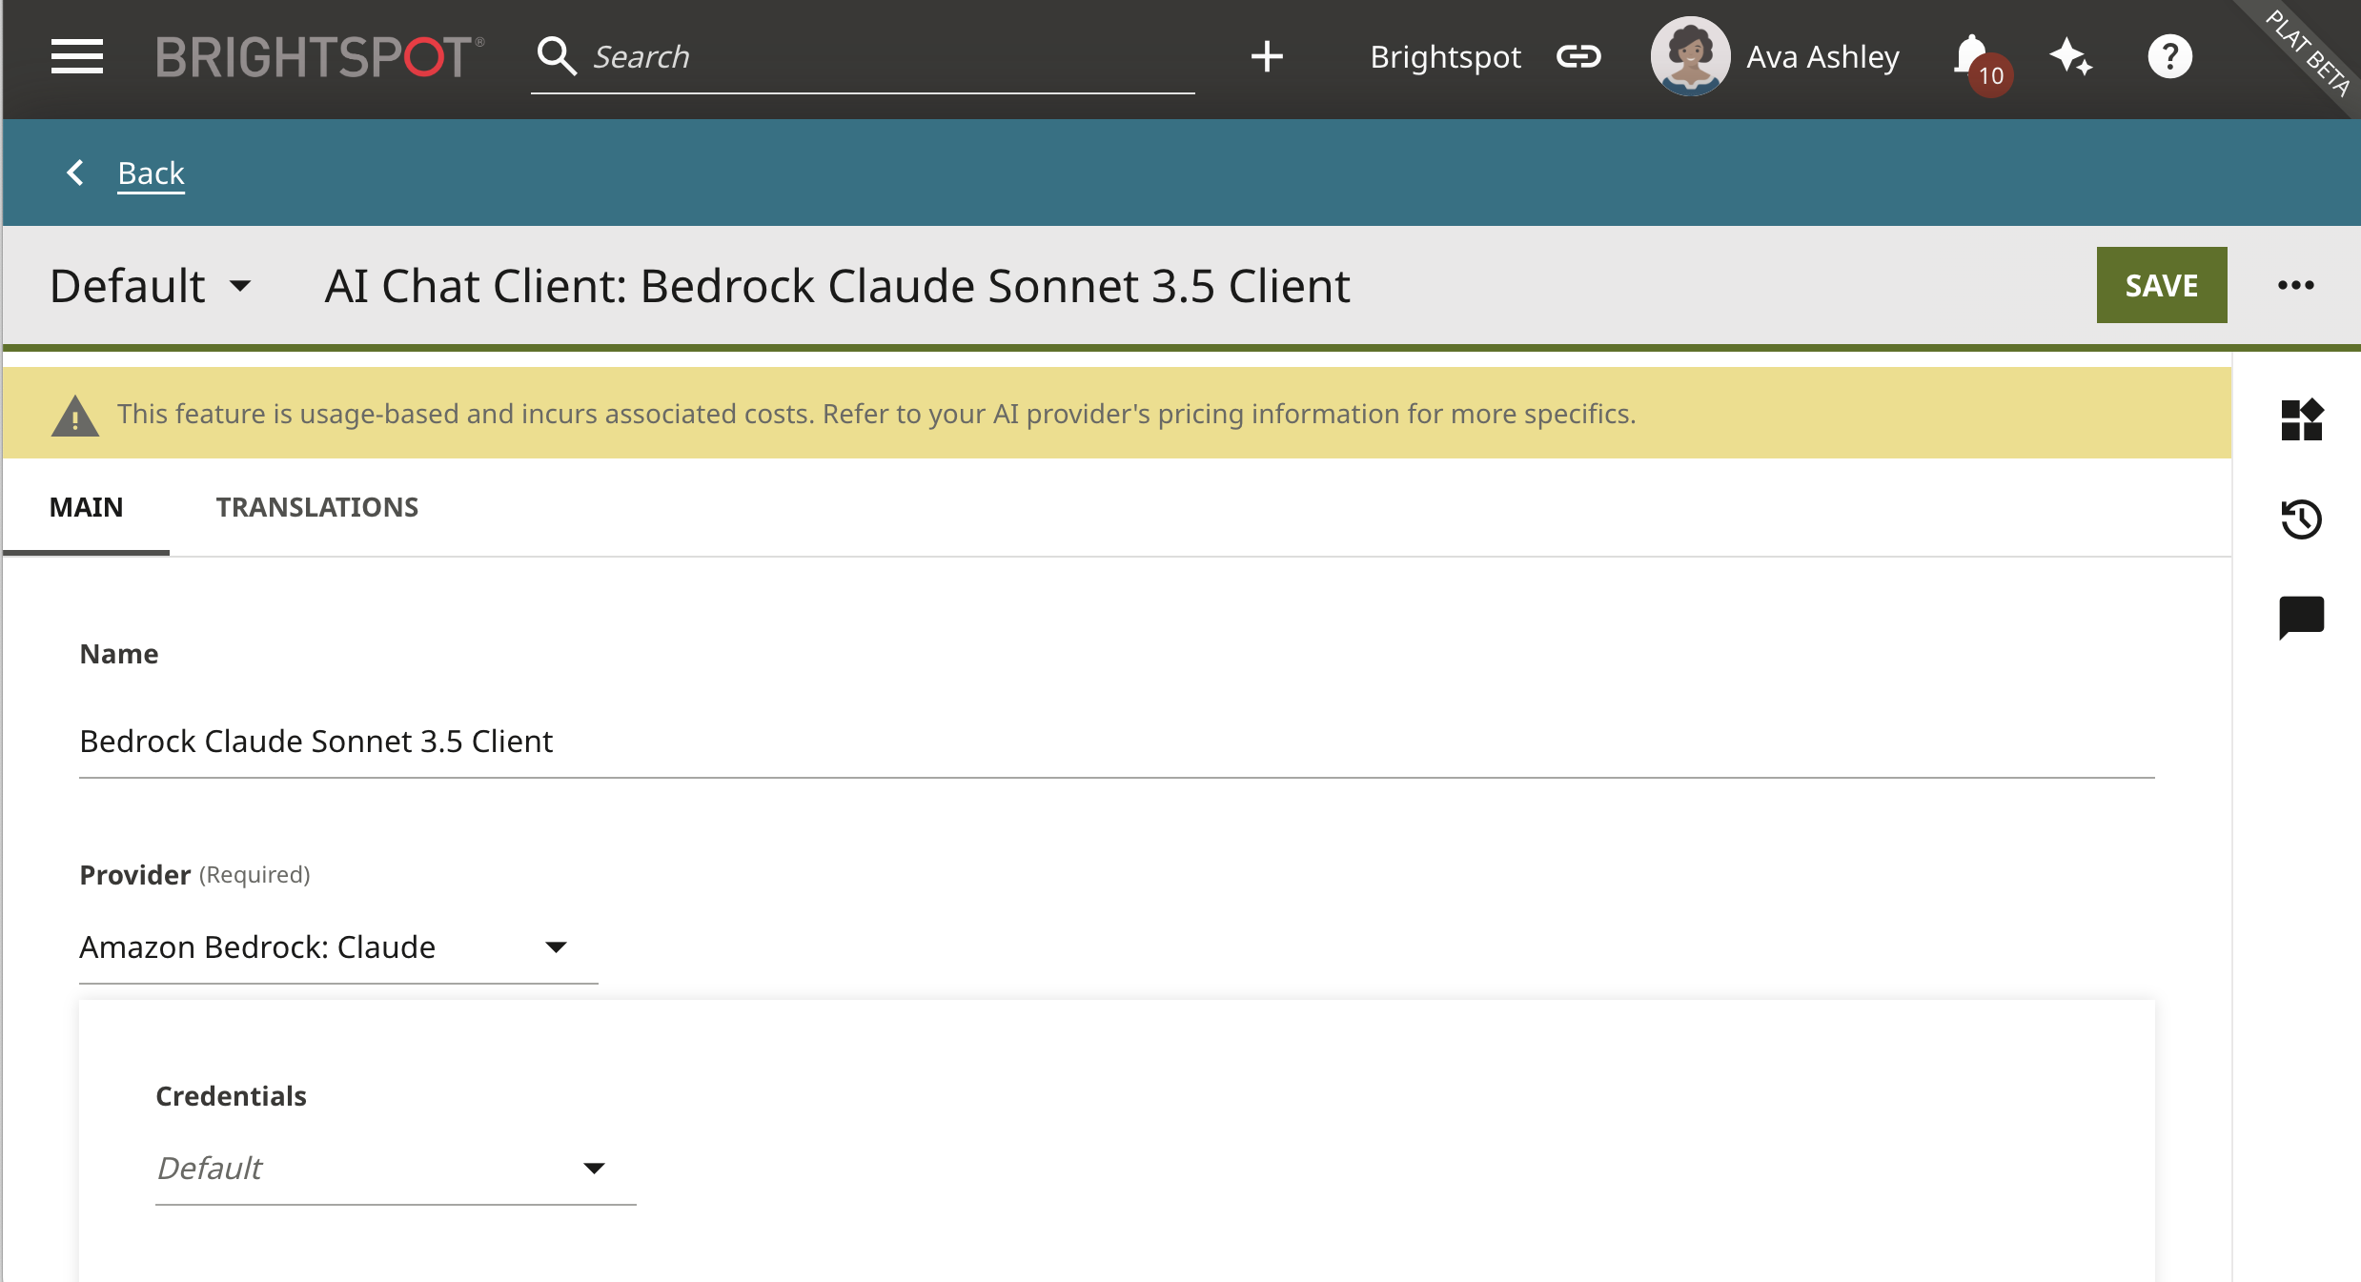Click the back chevron arrow

coord(75,173)
